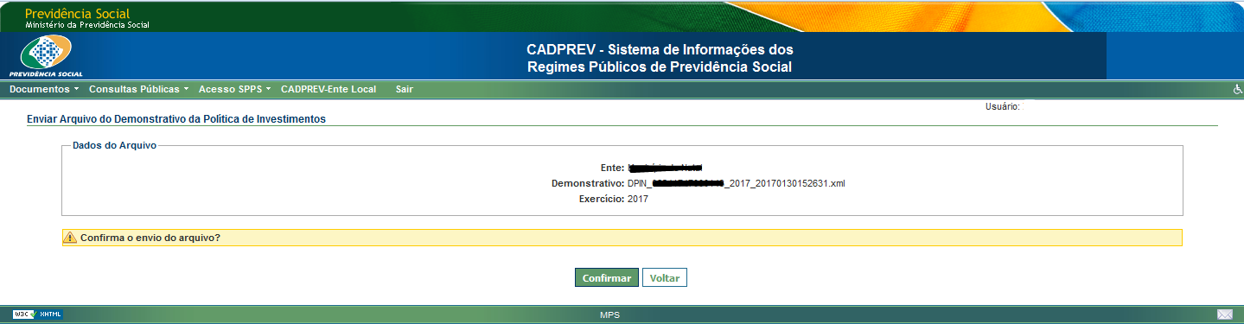Click the 'Confirma o envio do arquivo?' message
1244x324 pixels.
click(x=150, y=238)
